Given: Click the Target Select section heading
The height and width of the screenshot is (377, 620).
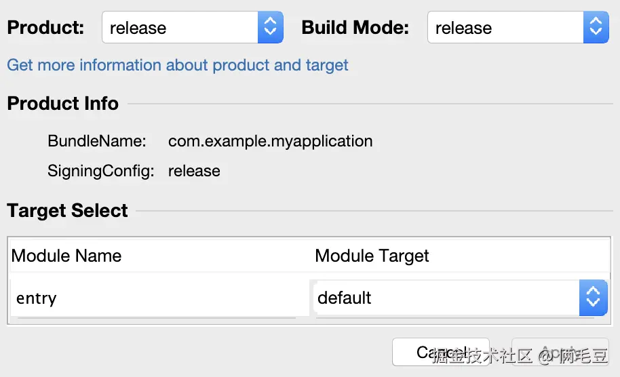Looking at the screenshot, I should click(x=67, y=211).
